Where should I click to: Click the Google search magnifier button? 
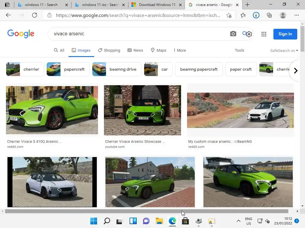coord(245,33)
